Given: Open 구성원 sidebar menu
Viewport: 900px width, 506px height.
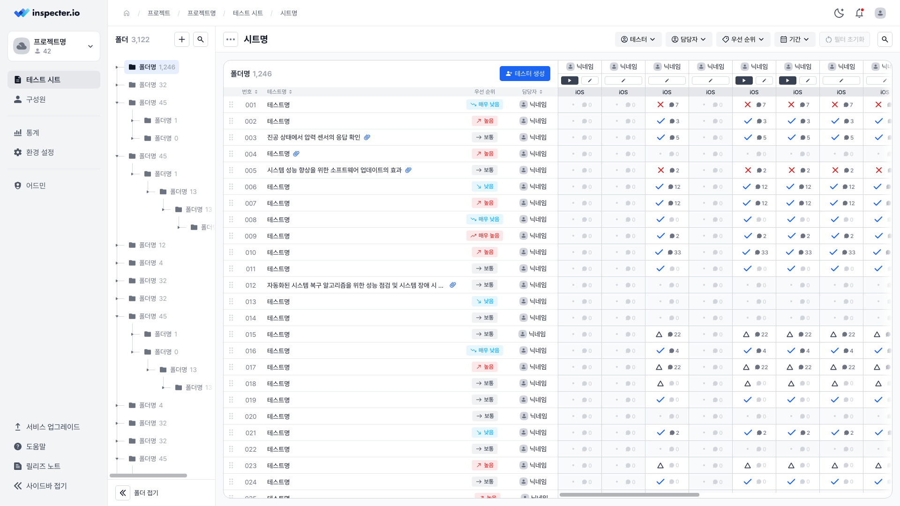Looking at the screenshot, I should [x=54, y=99].
